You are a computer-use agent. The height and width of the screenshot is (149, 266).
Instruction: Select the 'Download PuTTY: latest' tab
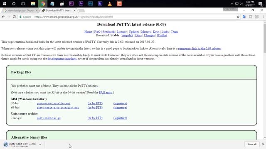pyautogui.click(x=58, y=10)
